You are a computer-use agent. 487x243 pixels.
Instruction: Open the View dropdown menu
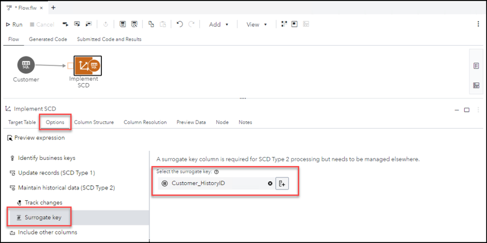tap(256, 24)
